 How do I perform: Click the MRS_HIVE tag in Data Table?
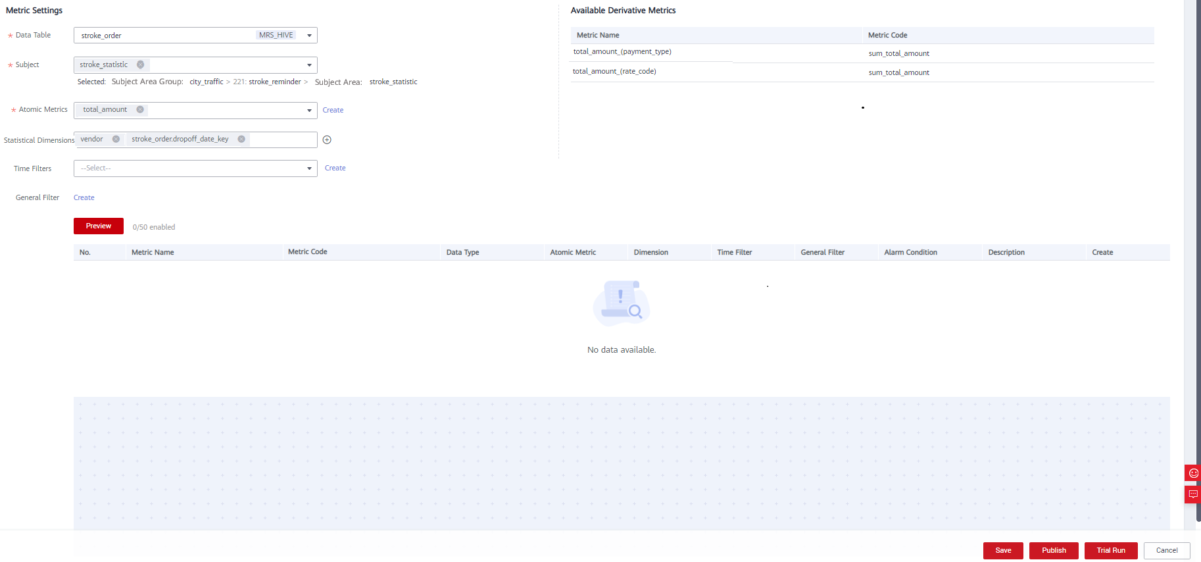(x=276, y=35)
